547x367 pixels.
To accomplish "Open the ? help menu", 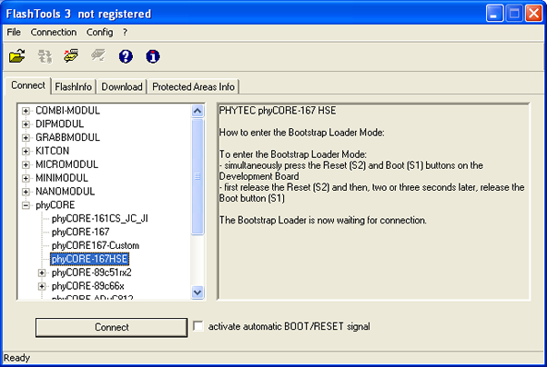I will pos(125,32).
